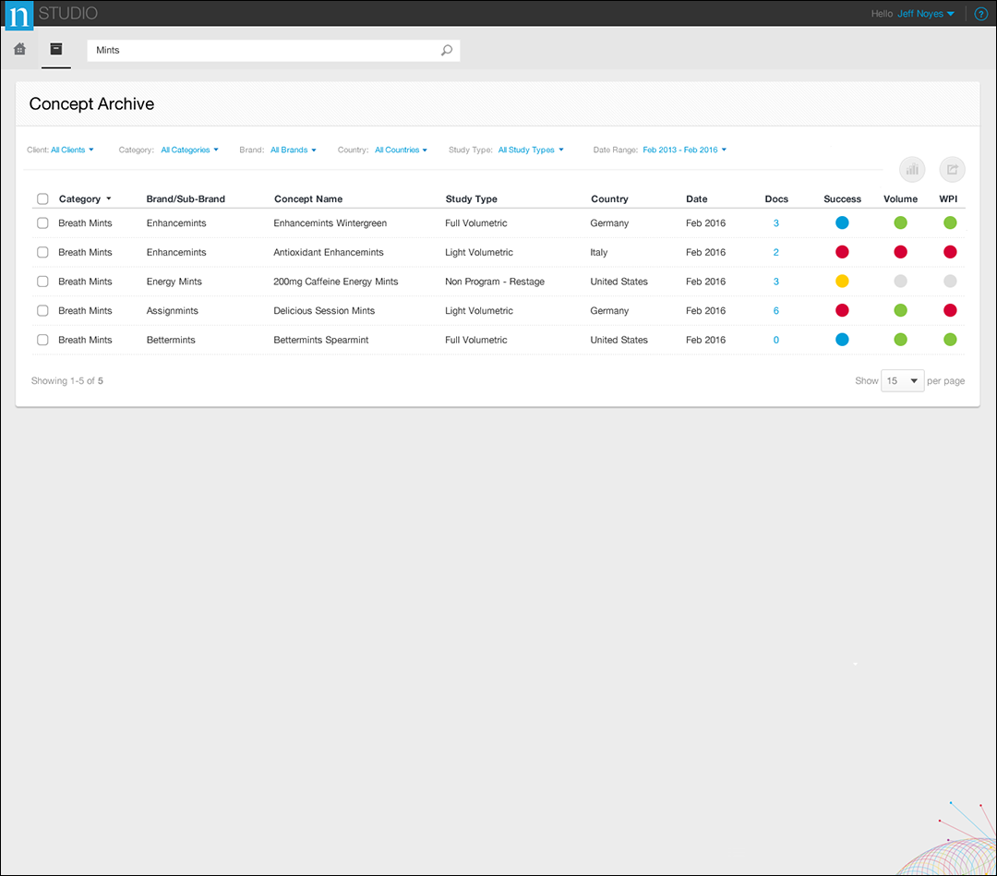Screen dimensions: 997x876
Task: Check the Delicious Session Mints row checkbox
Action: (42, 311)
